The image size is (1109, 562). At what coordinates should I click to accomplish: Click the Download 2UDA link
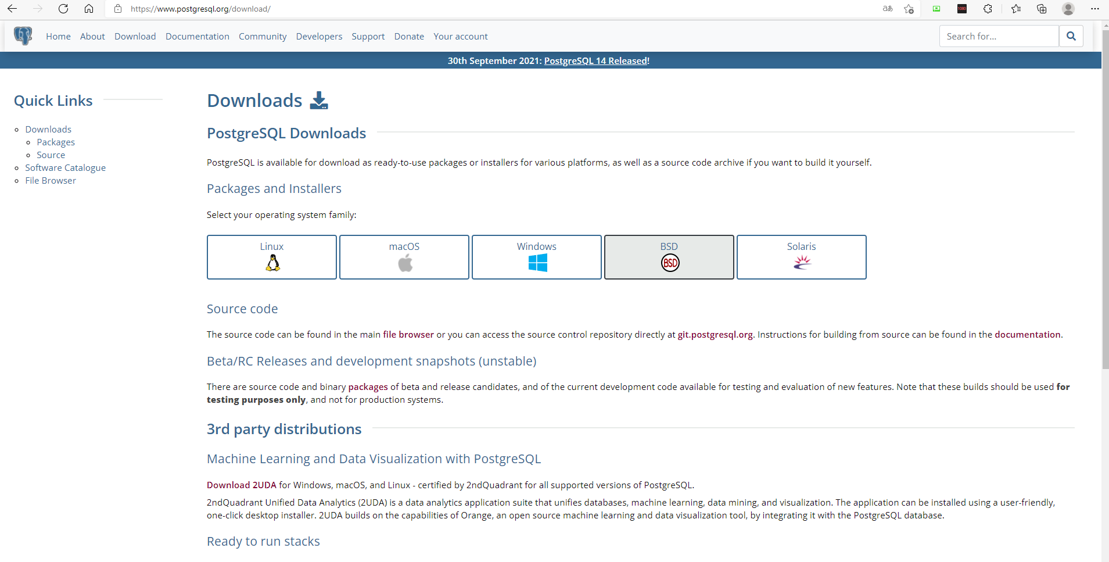pyautogui.click(x=242, y=485)
